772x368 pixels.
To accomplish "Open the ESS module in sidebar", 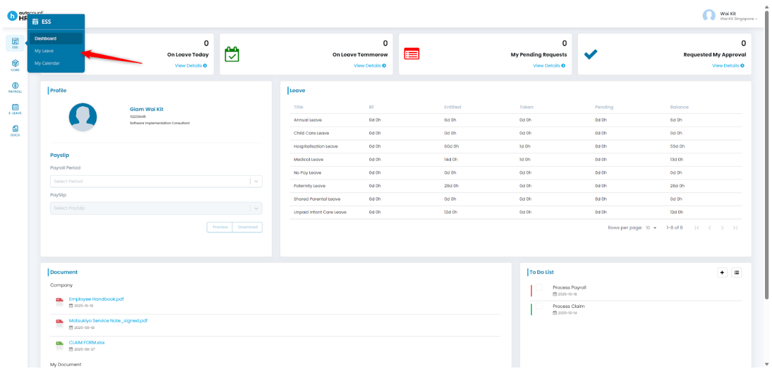I will click(x=15, y=43).
